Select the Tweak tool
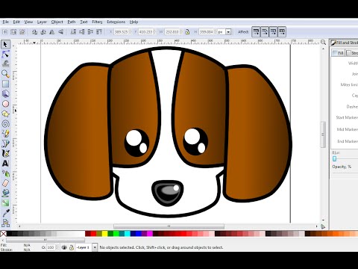 5,64
